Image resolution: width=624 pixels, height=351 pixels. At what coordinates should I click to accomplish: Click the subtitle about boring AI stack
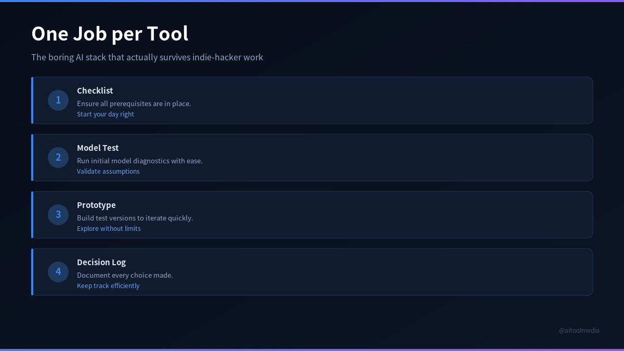coord(147,57)
